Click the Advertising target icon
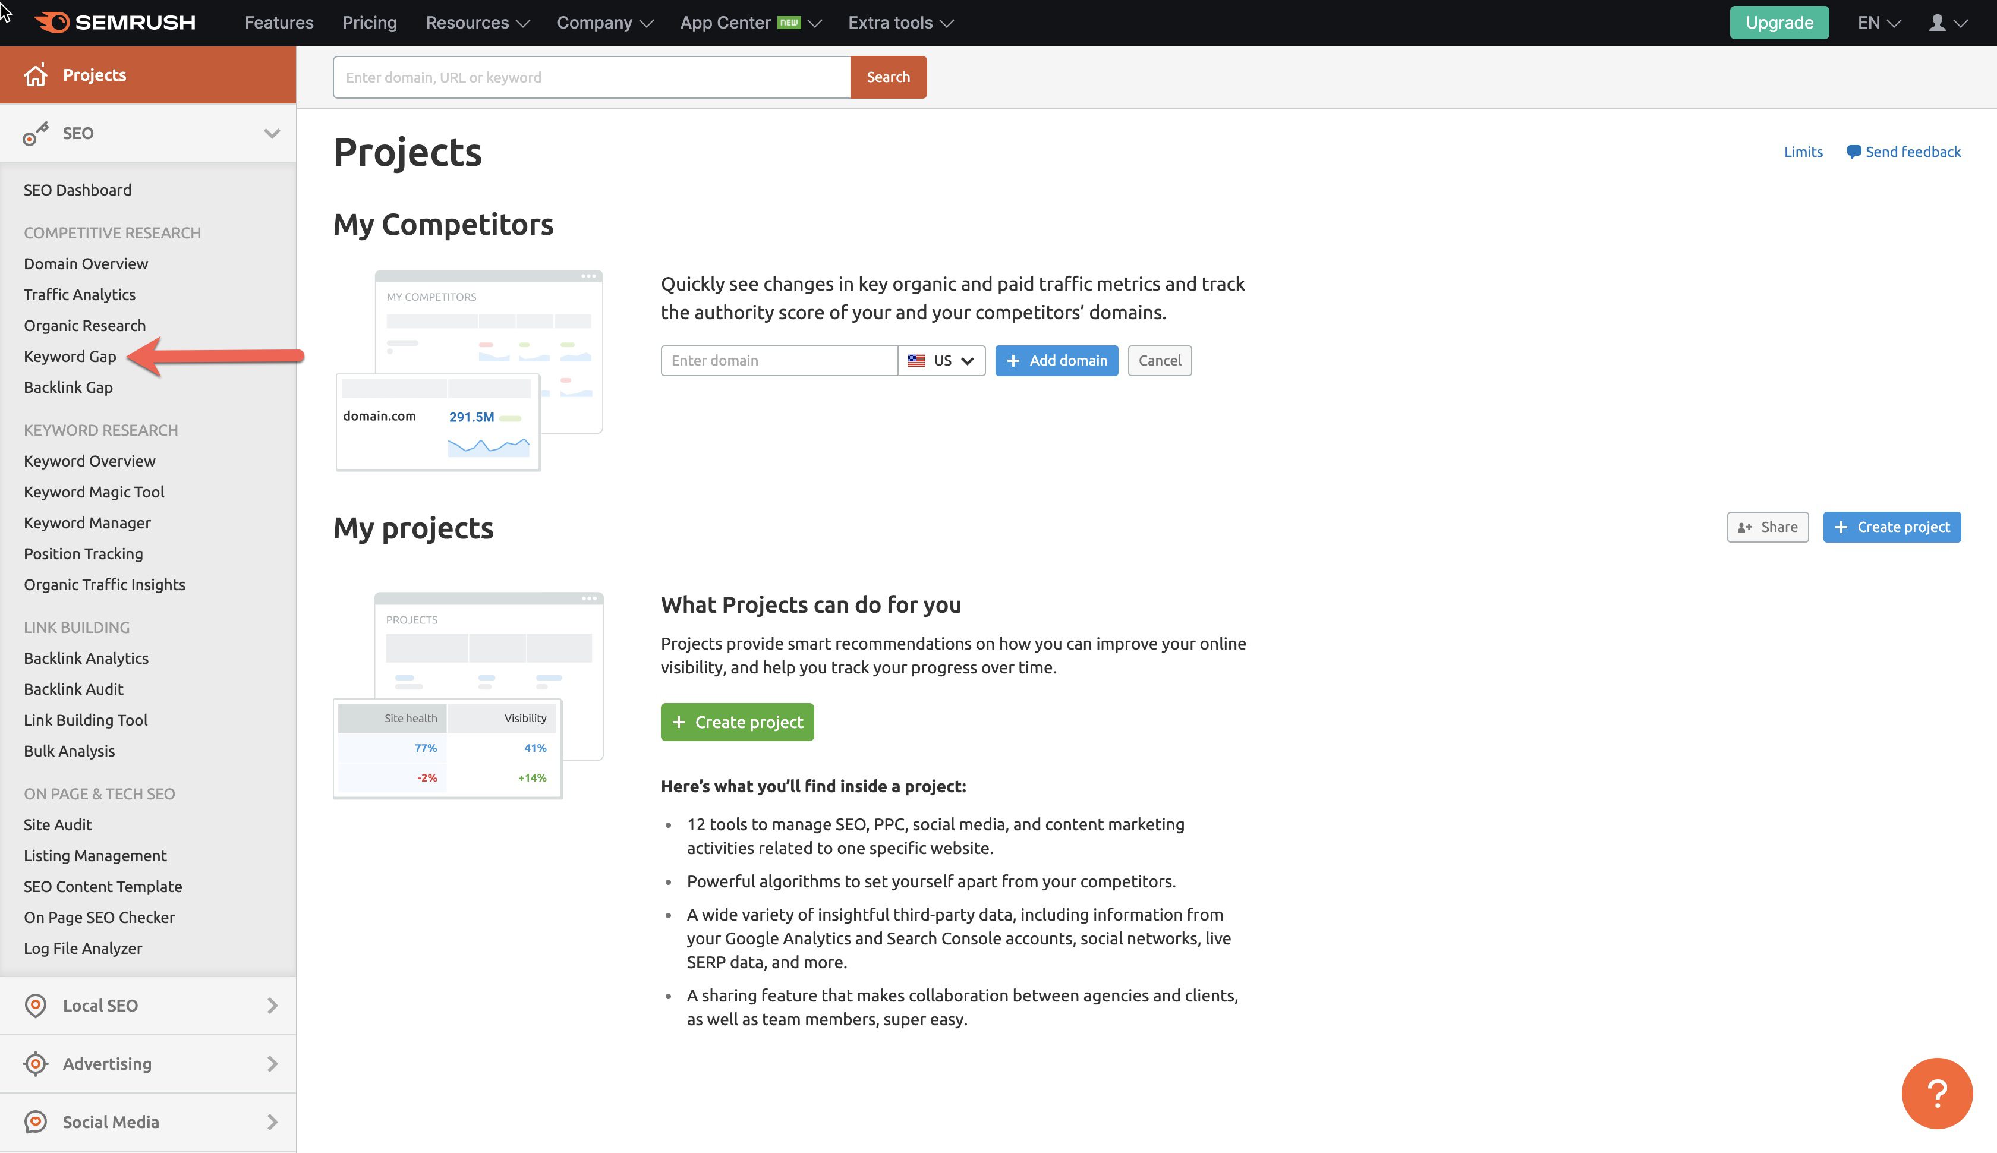The height and width of the screenshot is (1153, 1997). (36, 1063)
